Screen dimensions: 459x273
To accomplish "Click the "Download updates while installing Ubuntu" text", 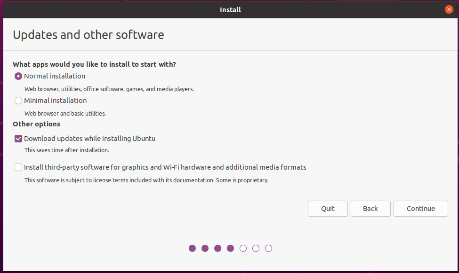I will click(x=89, y=139).
